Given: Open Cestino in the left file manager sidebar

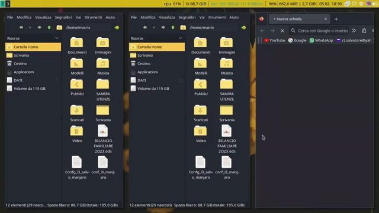Looking at the screenshot, I should [x=33, y=63].
